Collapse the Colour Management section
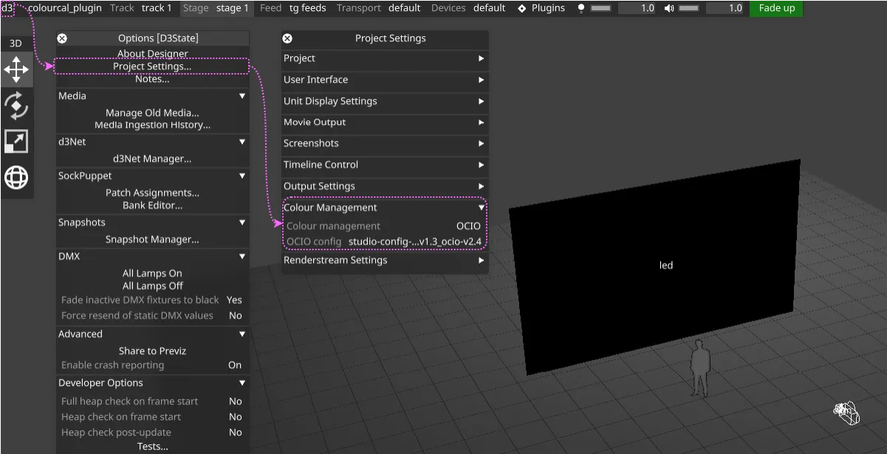This screenshot has height=454, width=887. 481,208
